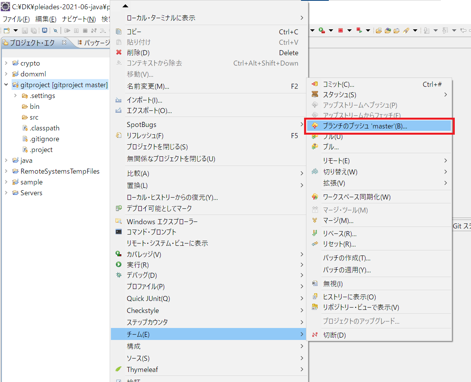Expand the Servers project node
Viewport: 471px width, 382px height.
coord(6,193)
